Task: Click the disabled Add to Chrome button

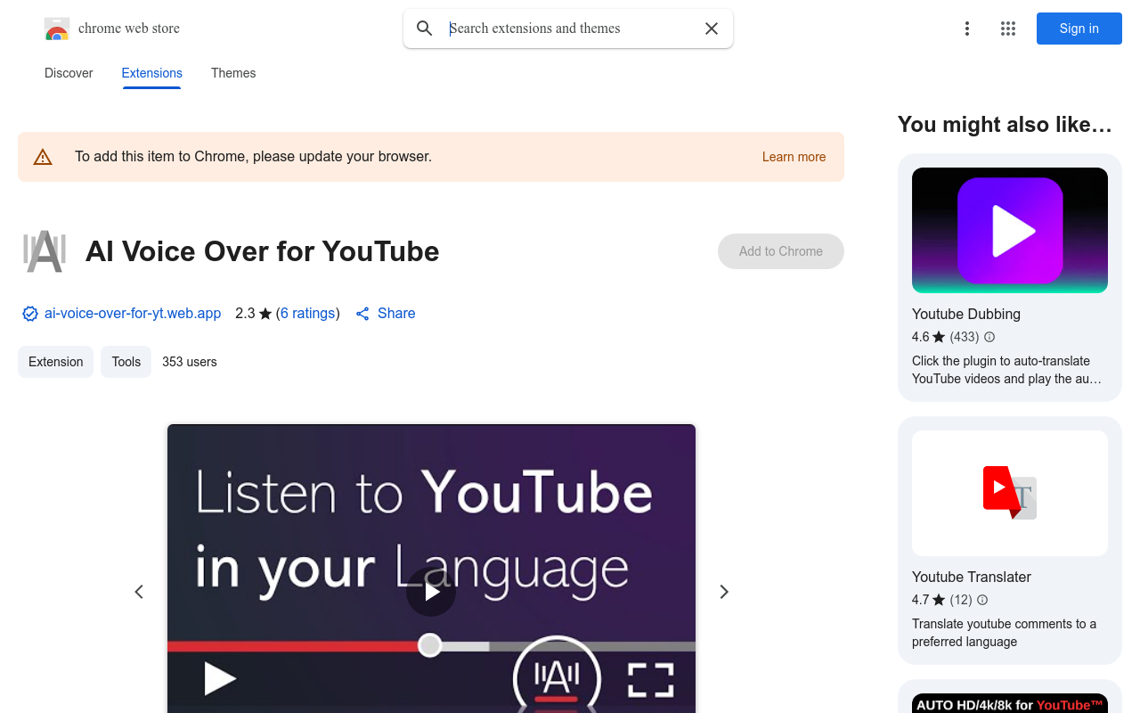Action: 781,251
